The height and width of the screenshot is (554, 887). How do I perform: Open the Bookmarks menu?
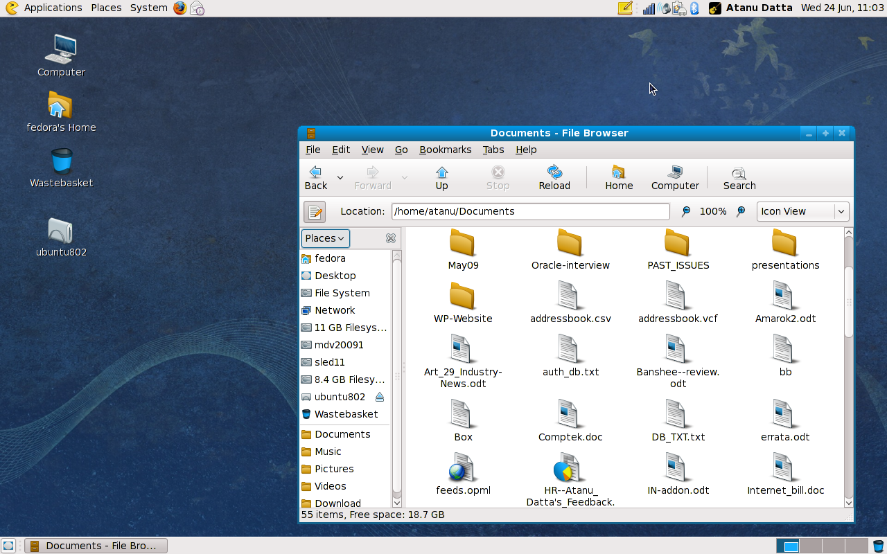[445, 150]
